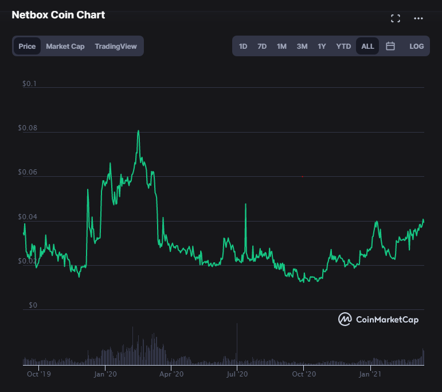Click the Apr '20 date label
The image size is (442, 392).
(171, 374)
